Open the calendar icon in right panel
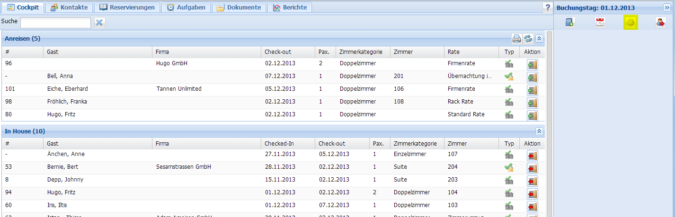This screenshot has height=217, width=675. tap(600, 22)
